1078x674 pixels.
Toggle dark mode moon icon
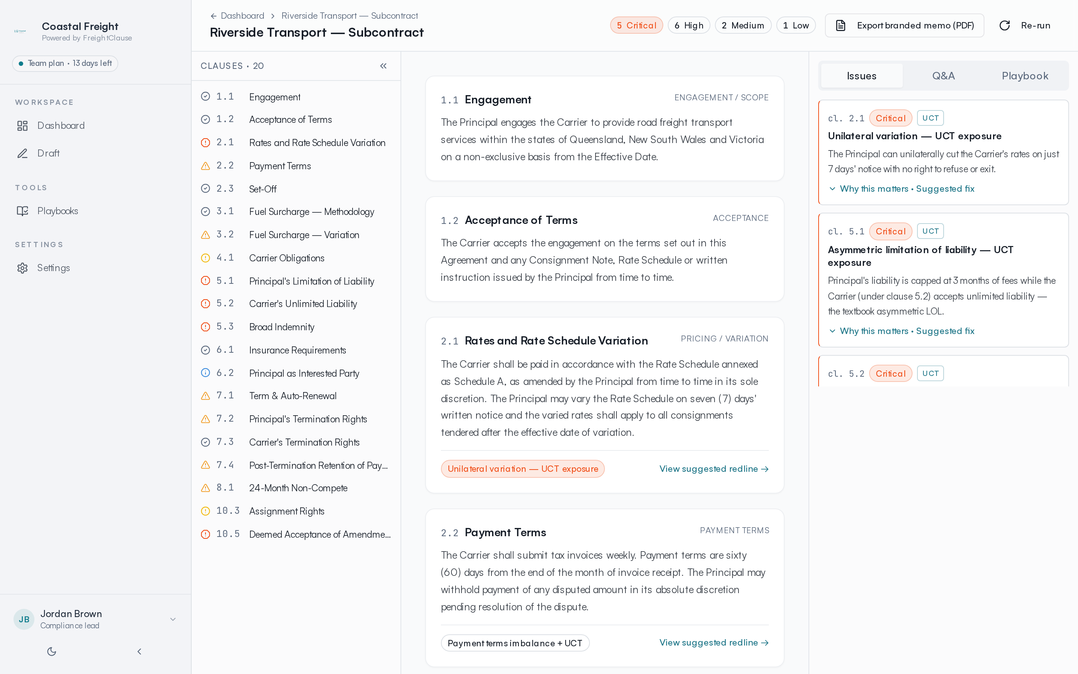(52, 651)
